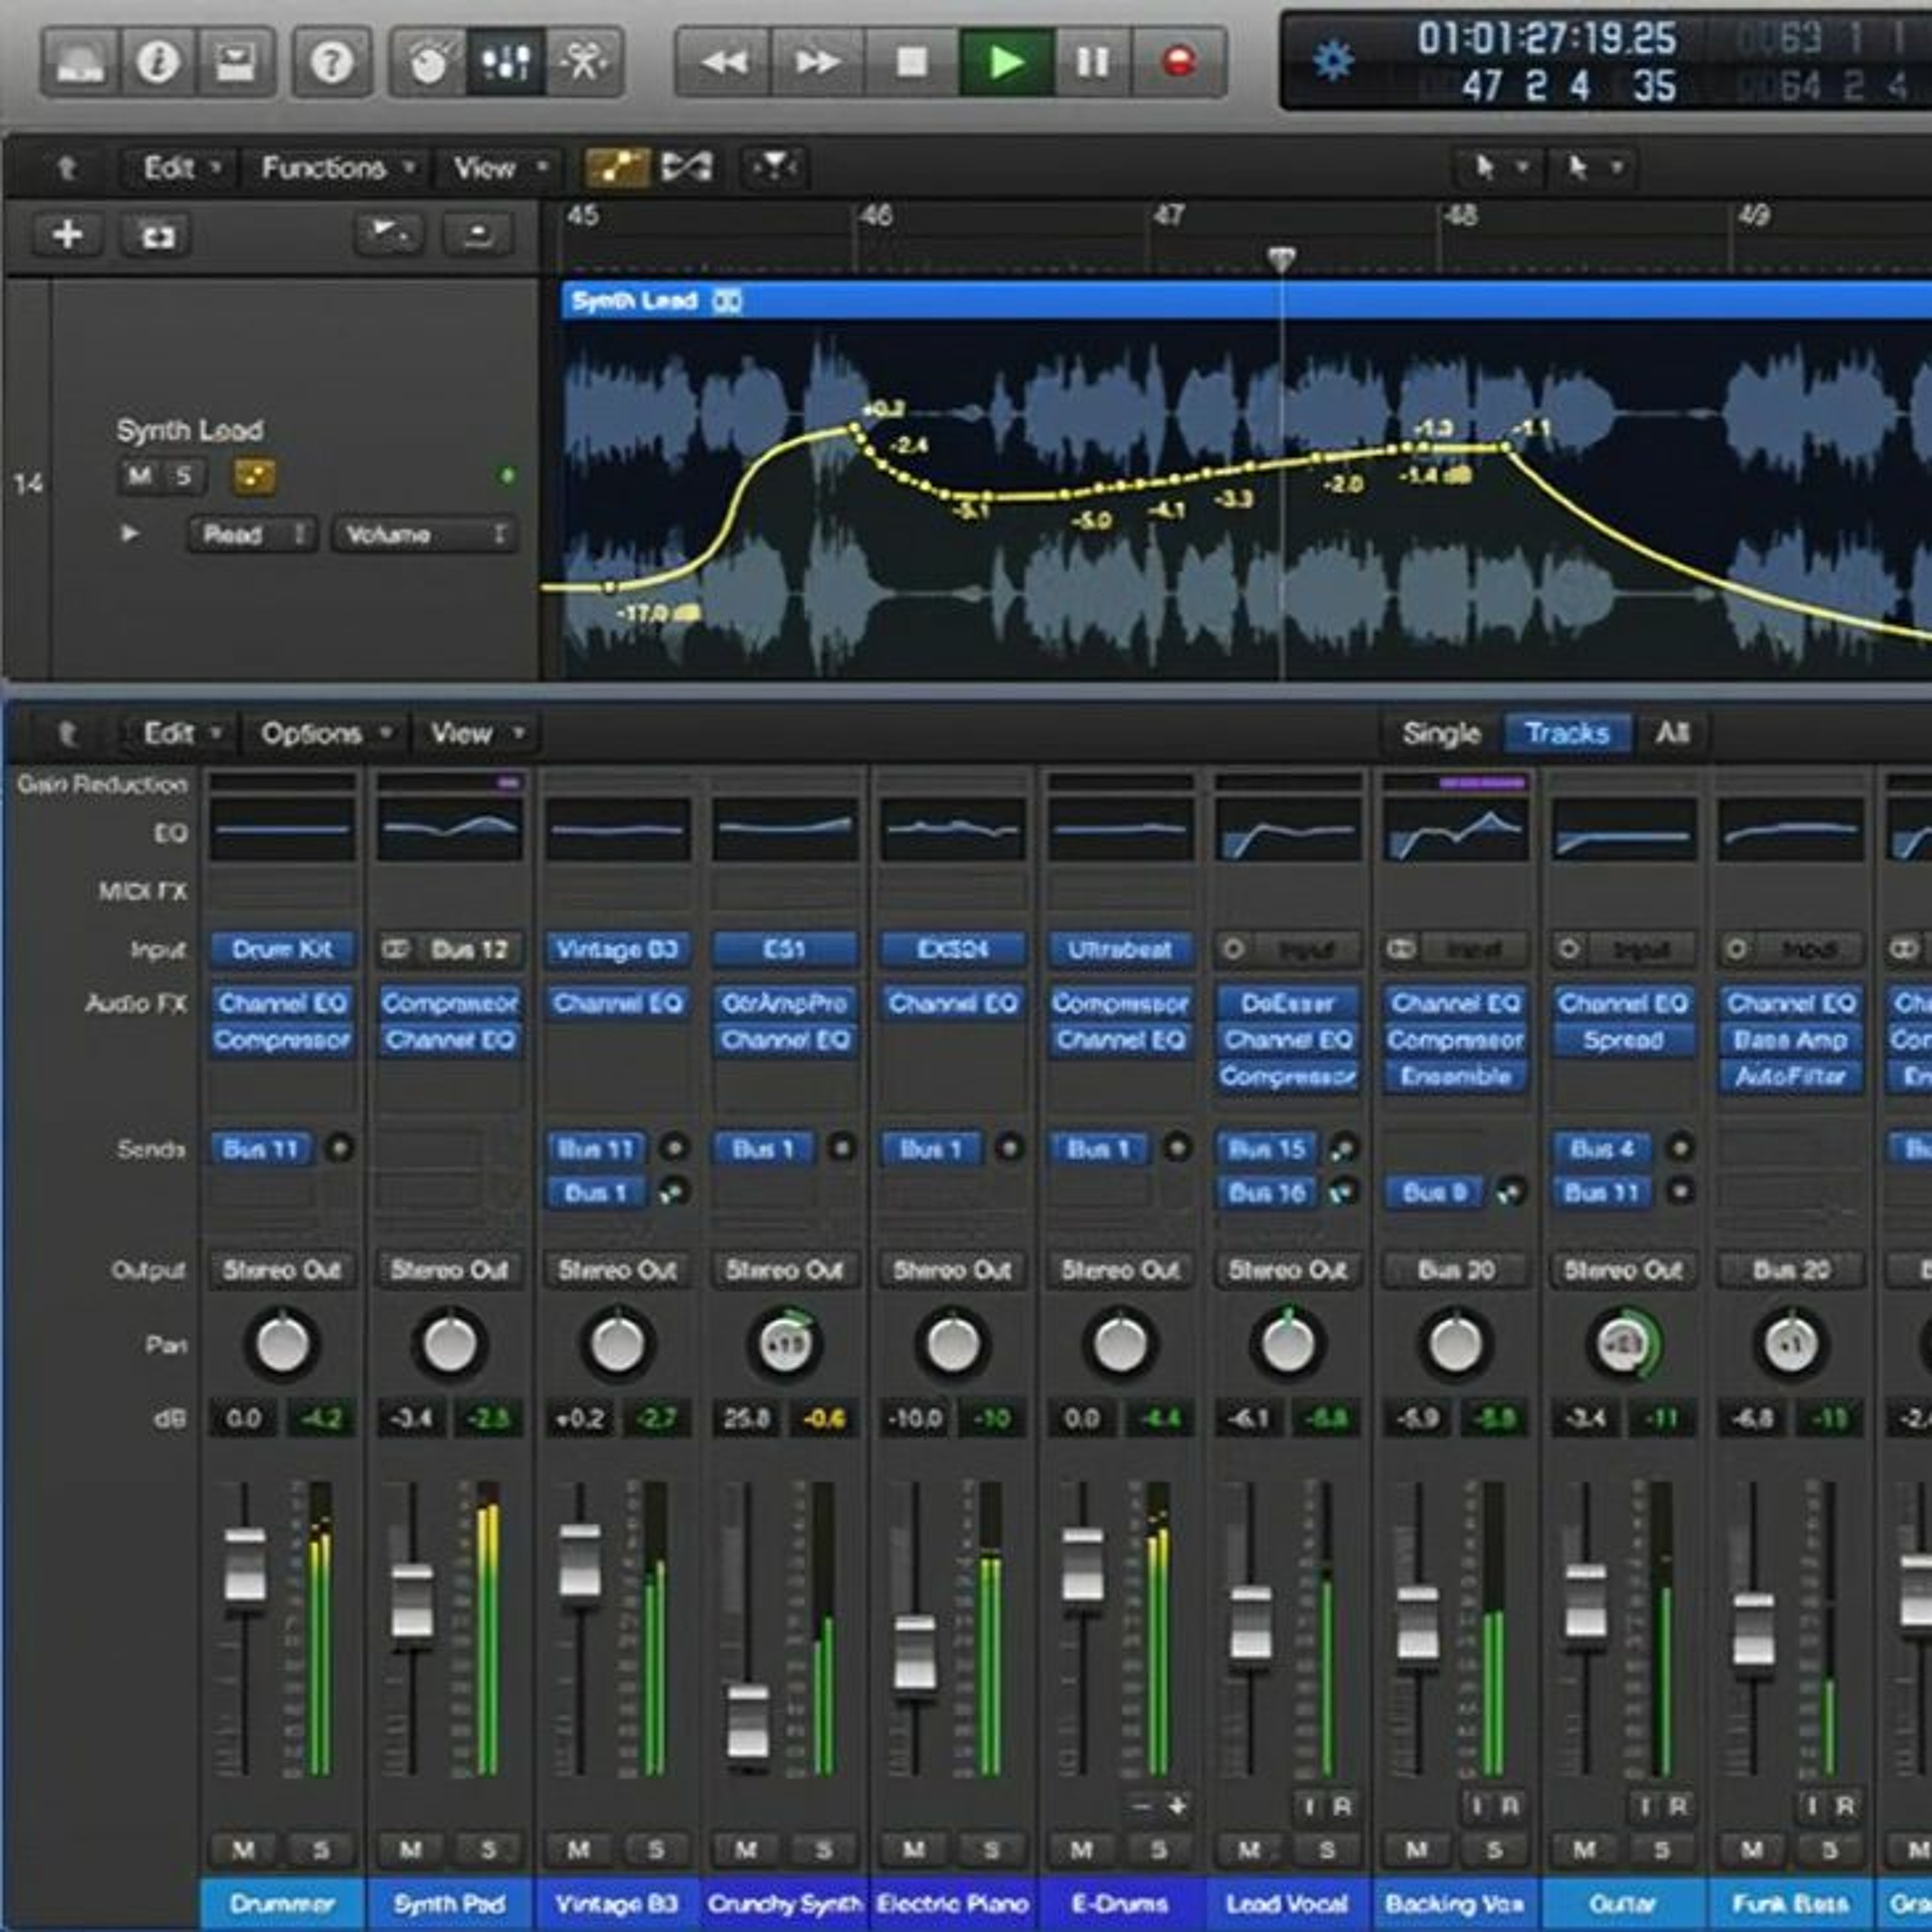
Task: Open Bass Amp plugin on Funk Bass
Action: pyautogui.click(x=1790, y=1040)
